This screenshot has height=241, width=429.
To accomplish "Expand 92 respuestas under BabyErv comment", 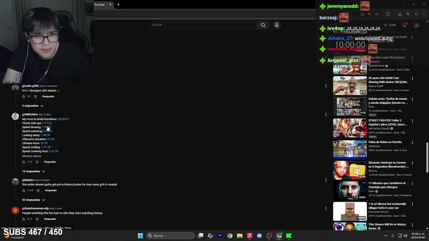I will coord(34,200).
